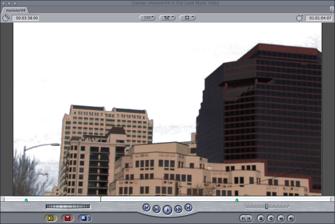335x224 pixels.
Task: Expand the edit options arrow beside Replace
Action: pos(90,218)
